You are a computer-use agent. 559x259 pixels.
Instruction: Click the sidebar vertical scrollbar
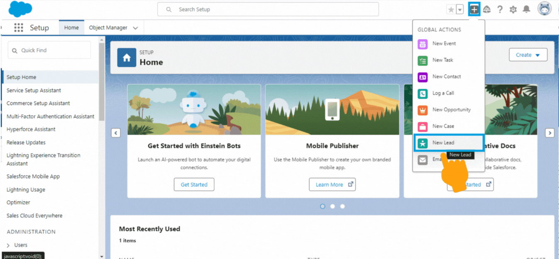(x=102, y=83)
